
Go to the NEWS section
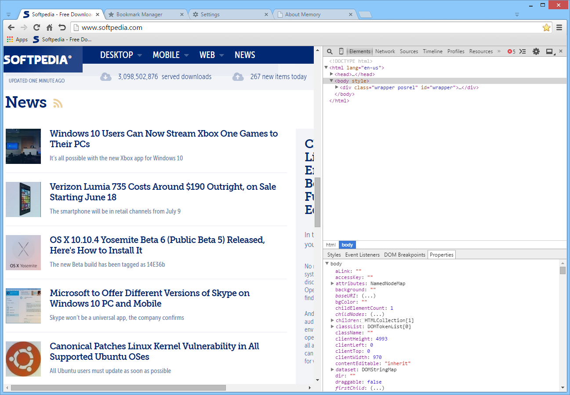coord(245,55)
